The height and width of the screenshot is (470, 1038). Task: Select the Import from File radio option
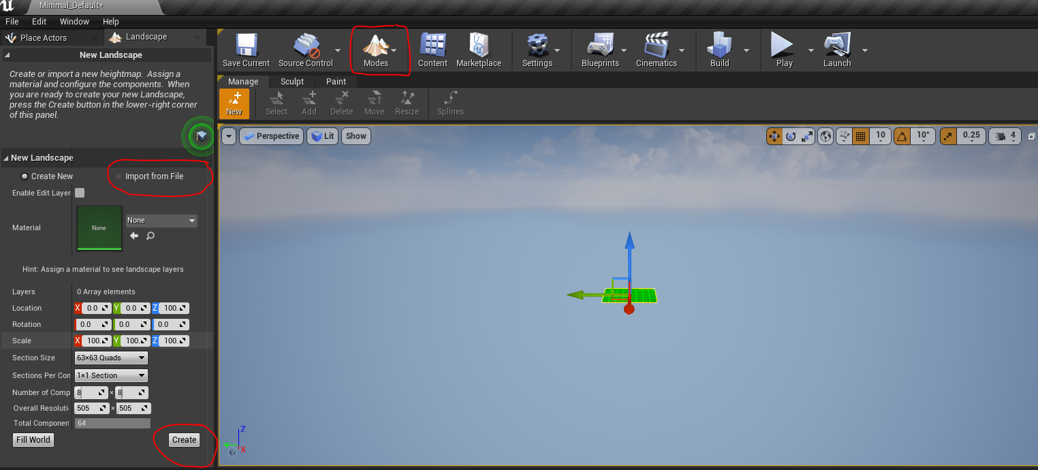coord(119,176)
